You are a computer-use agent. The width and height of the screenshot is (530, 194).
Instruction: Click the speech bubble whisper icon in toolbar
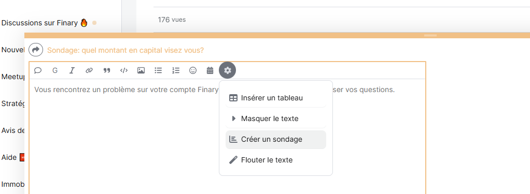pos(38,70)
